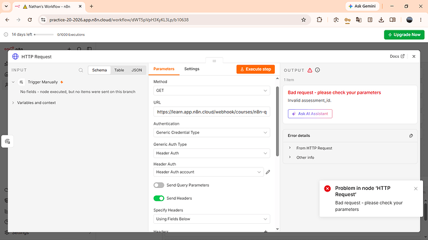Image resolution: width=428 pixels, height=240 pixels.
Task: Click the Trigger Manually node icon
Action: click(x=21, y=82)
